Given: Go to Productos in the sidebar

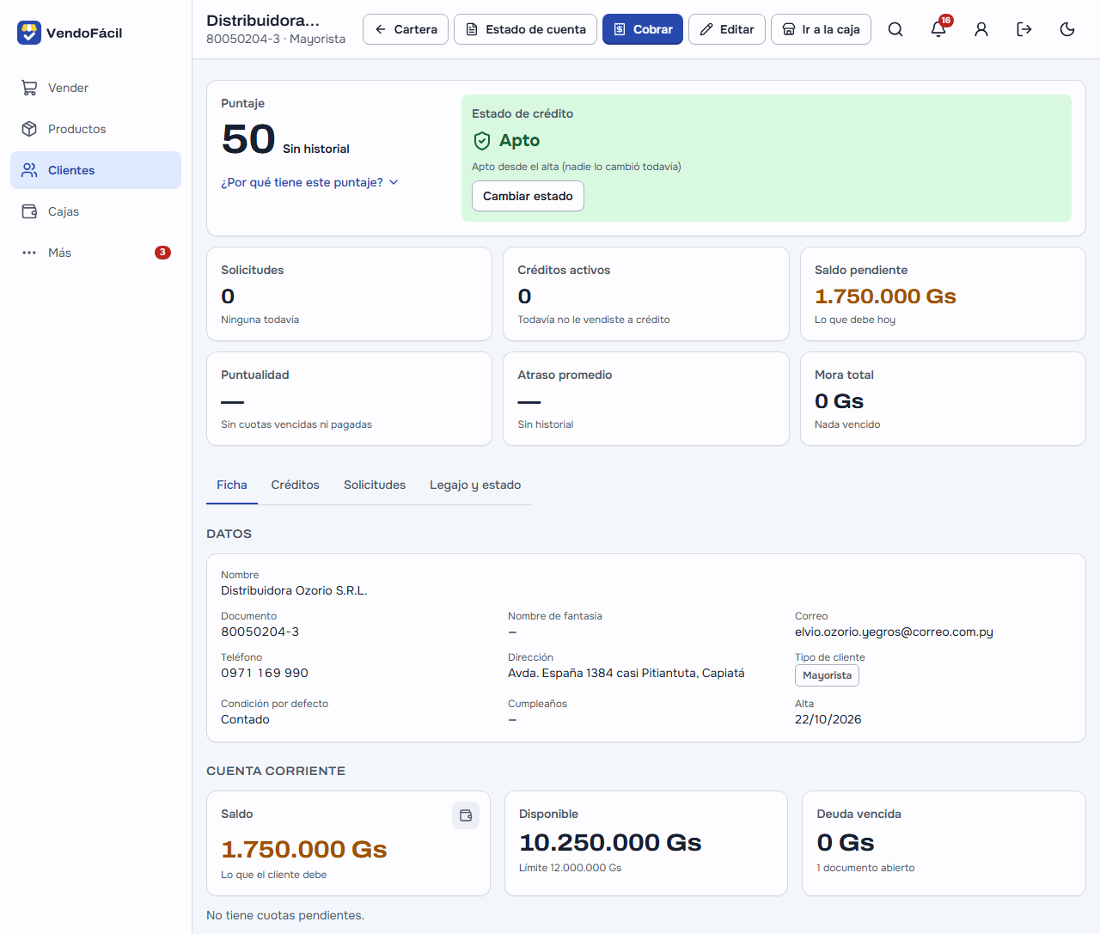Looking at the screenshot, I should pyautogui.click(x=95, y=129).
